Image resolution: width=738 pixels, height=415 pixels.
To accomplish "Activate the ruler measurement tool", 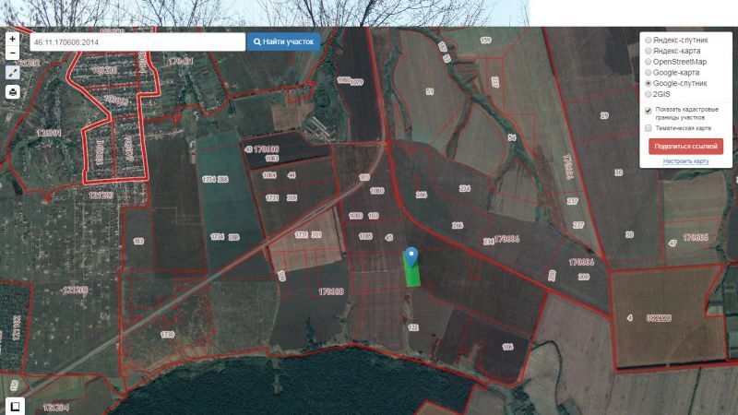I will pos(12,73).
